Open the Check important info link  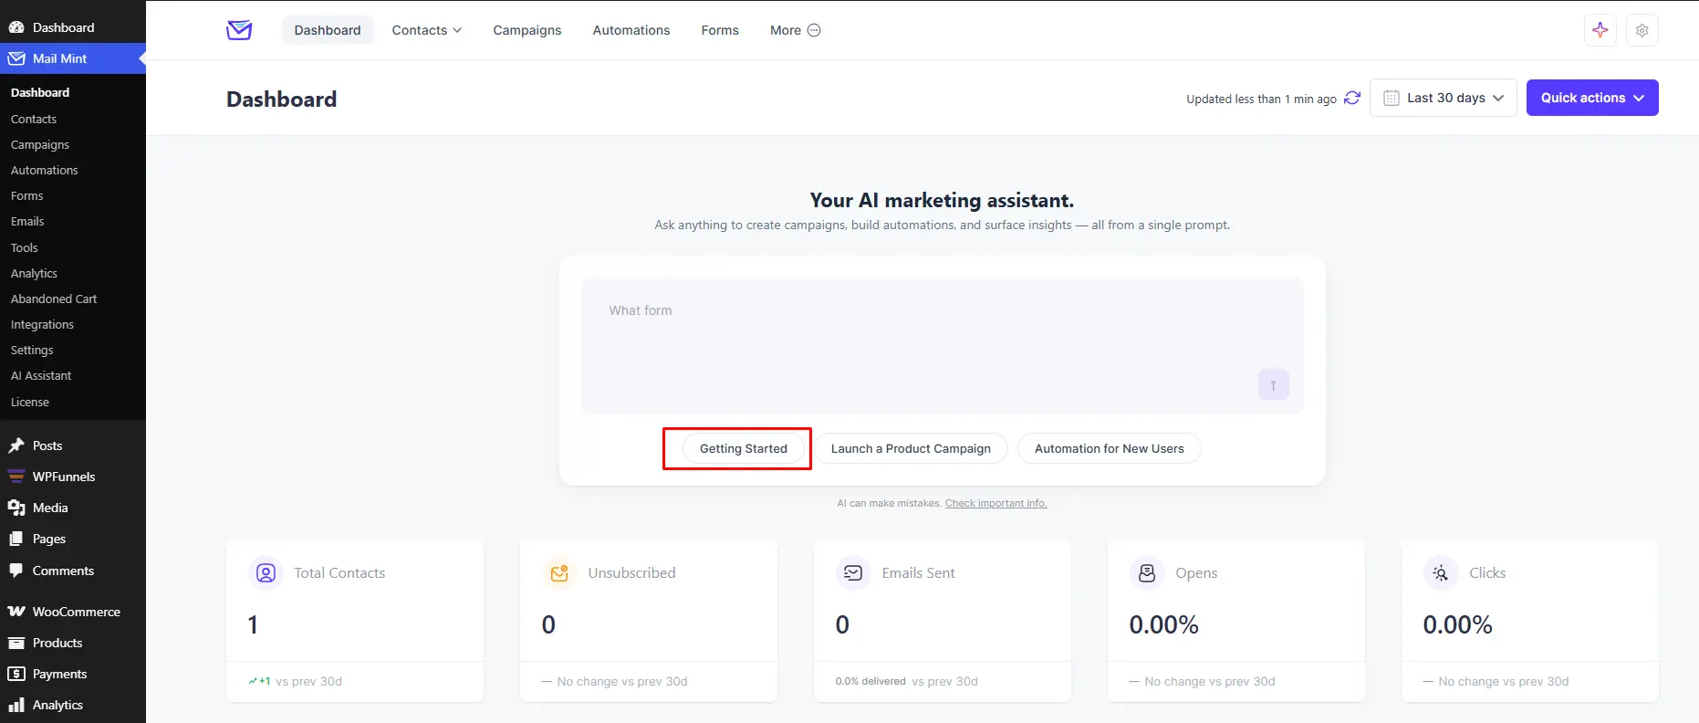click(x=995, y=503)
